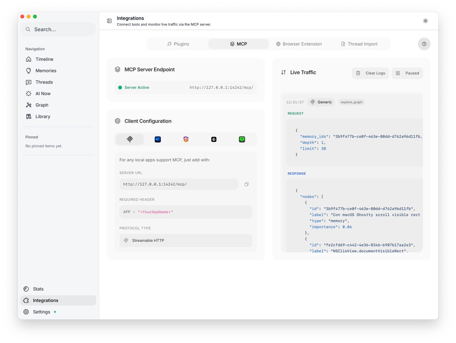The width and height of the screenshot is (456, 343).
Task: Click the REQUEST label in live traffic
Action: (x=296, y=113)
